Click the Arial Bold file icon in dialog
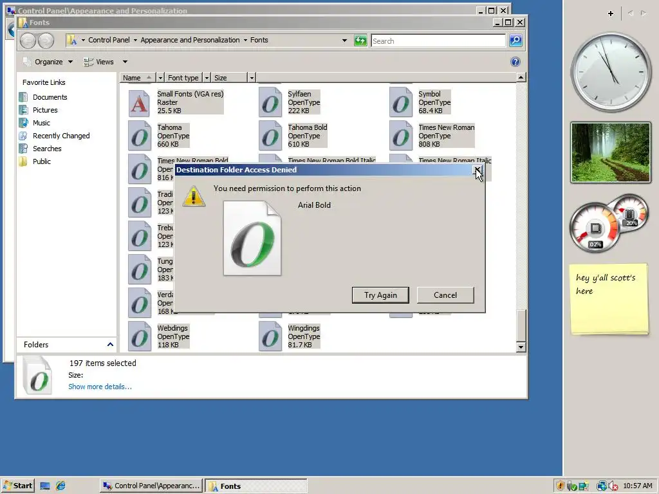Viewport: 659px width, 494px height. tap(252, 238)
